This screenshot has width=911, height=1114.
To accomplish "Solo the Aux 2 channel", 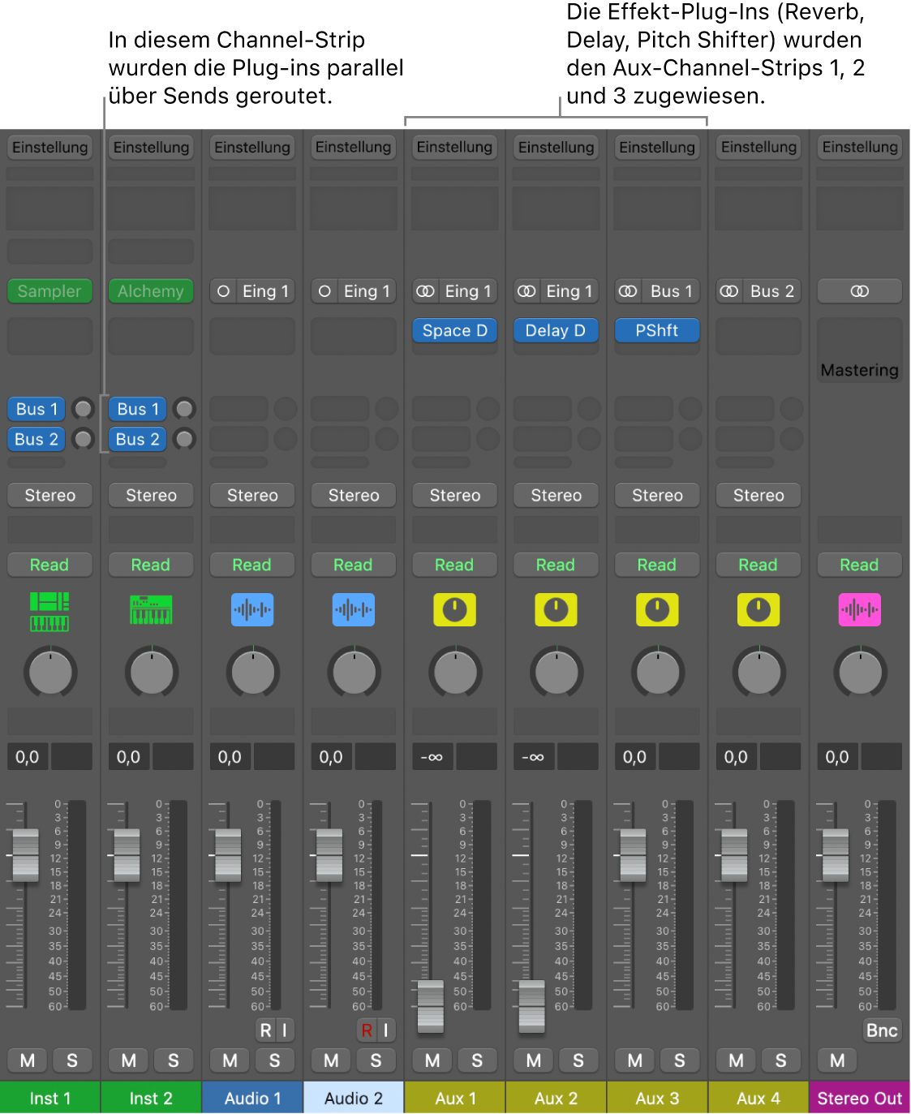I will pyautogui.click(x=578, y=1060).
